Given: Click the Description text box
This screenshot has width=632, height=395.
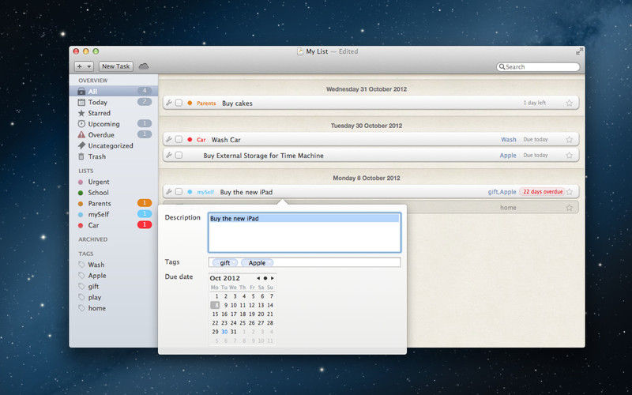Looking at the screenshot, I should (304, 232).
